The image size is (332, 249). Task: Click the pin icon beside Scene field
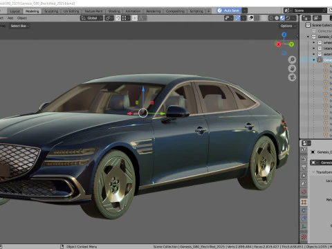click(x=324, y=10)
